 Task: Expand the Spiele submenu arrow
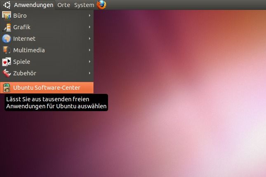pyautogui.click(x=89, y=62)
